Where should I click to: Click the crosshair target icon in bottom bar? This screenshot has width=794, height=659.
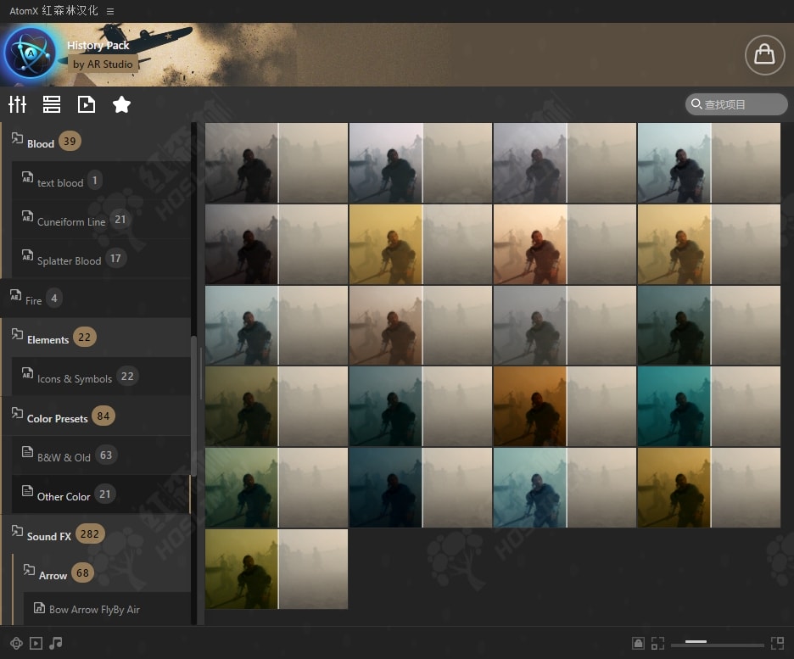(x=15, y=643)
